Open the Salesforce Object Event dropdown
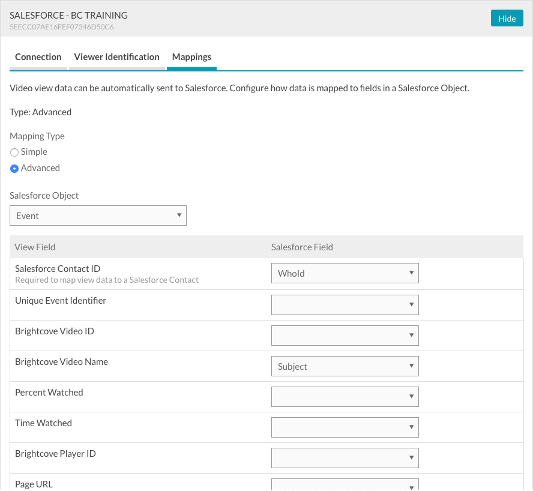 coord(98,215)
